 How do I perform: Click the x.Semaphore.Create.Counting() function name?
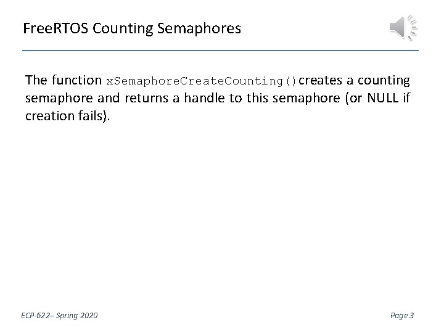coord(202,81)
